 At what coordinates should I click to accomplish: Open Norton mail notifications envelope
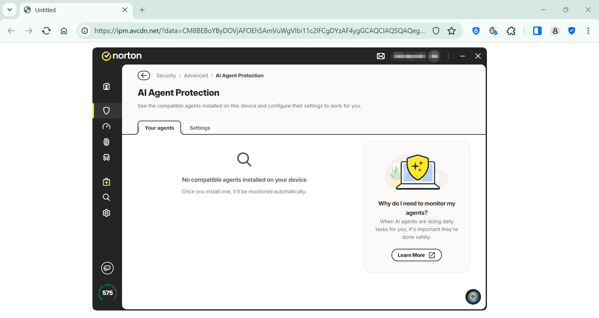pos(381,56)
